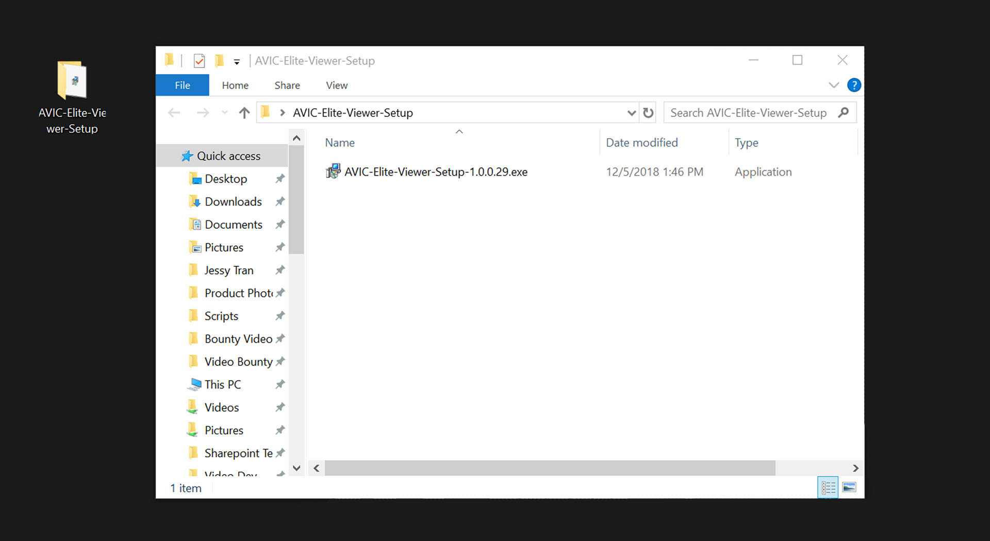
Task: Click the horizontal scrollbar right arrow
Action: point(855,468)
